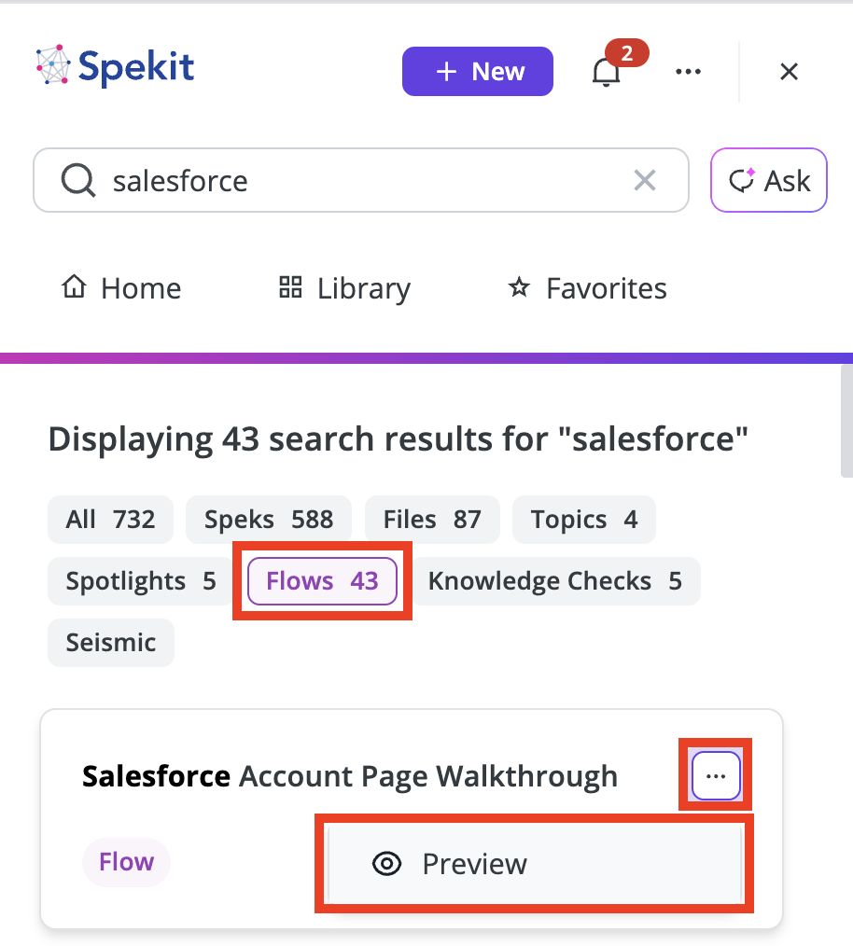Click the Library grid icon

290,287
